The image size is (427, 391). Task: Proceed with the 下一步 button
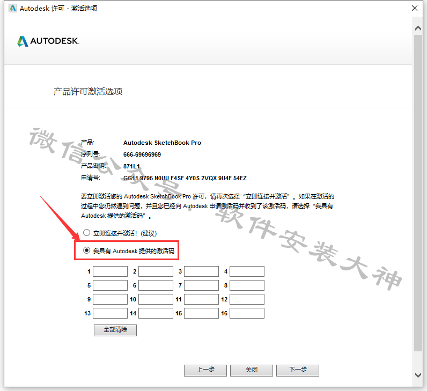298,370
